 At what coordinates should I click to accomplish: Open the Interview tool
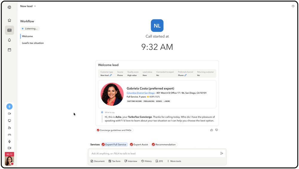click(x=131, y=161)
